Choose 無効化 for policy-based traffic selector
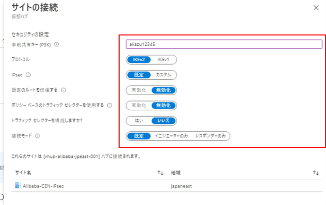The image size is (326, 205). [x=163, y=105]
